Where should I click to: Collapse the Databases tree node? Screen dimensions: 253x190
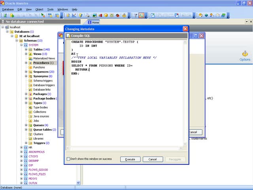click(x=7, y=32)
